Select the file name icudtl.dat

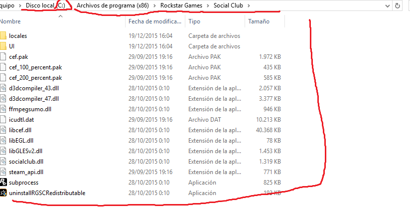pyautogui.click(x=21, y=120)
